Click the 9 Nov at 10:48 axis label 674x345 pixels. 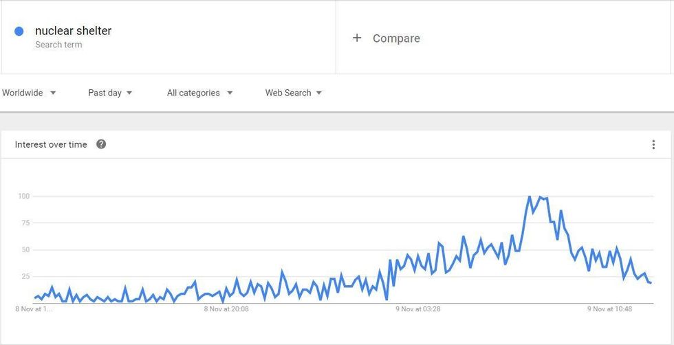coord(609,309)
